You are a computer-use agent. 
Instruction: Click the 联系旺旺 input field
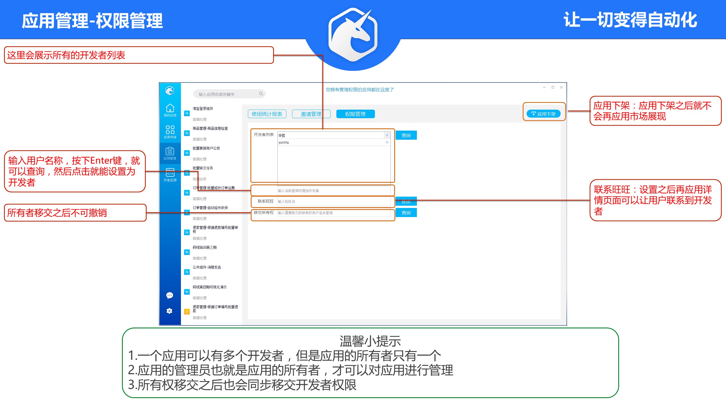tap(334, 201)
